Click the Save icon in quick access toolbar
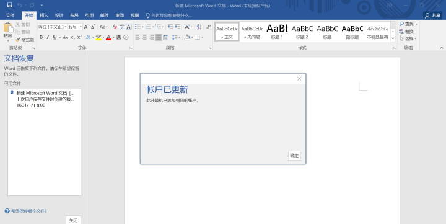The height and width of the screenshot is (224, 446). (10, 5)
